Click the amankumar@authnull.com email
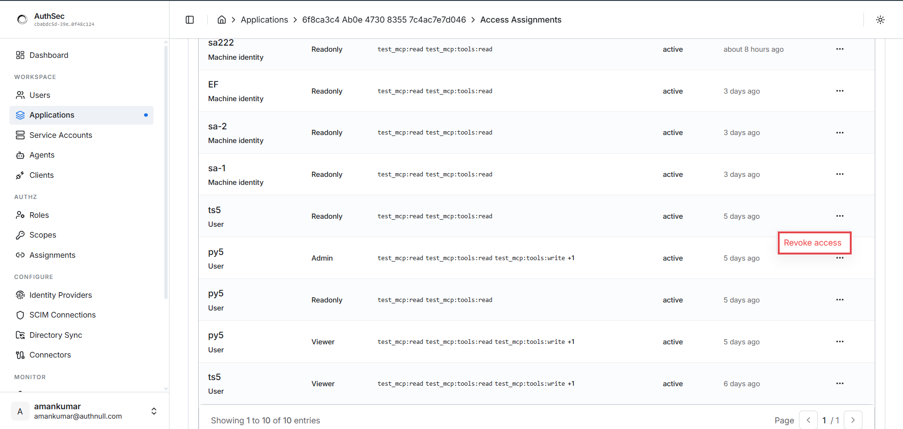The height and width of the screenshot is (429, 903). coord(78,416)
